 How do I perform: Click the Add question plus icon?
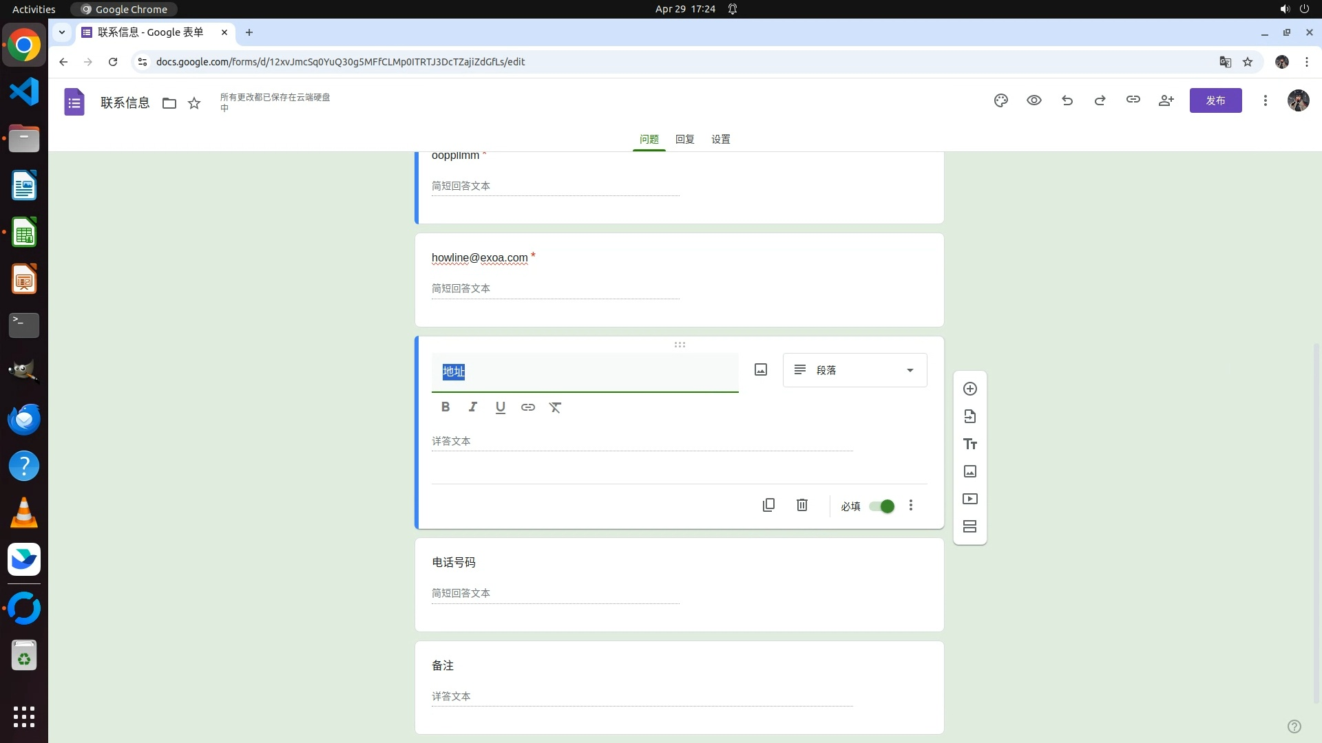970,389
